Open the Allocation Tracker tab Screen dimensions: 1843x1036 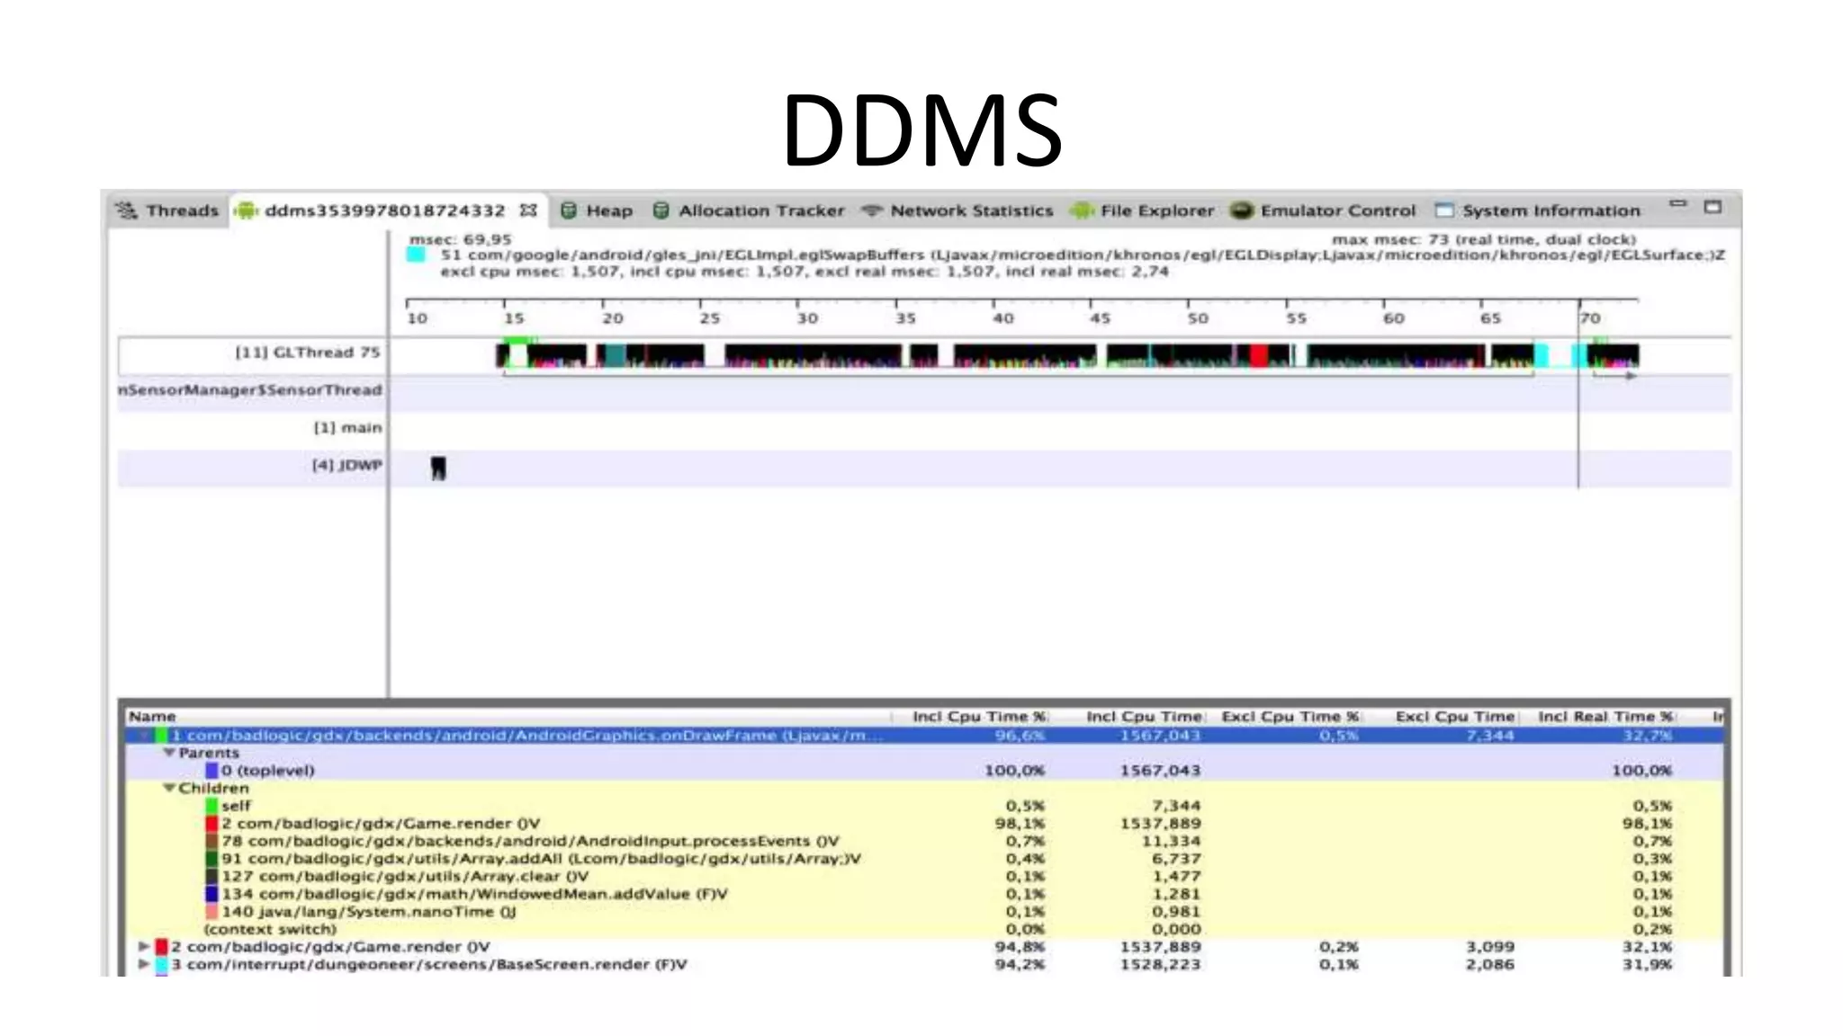coord(749,210)
